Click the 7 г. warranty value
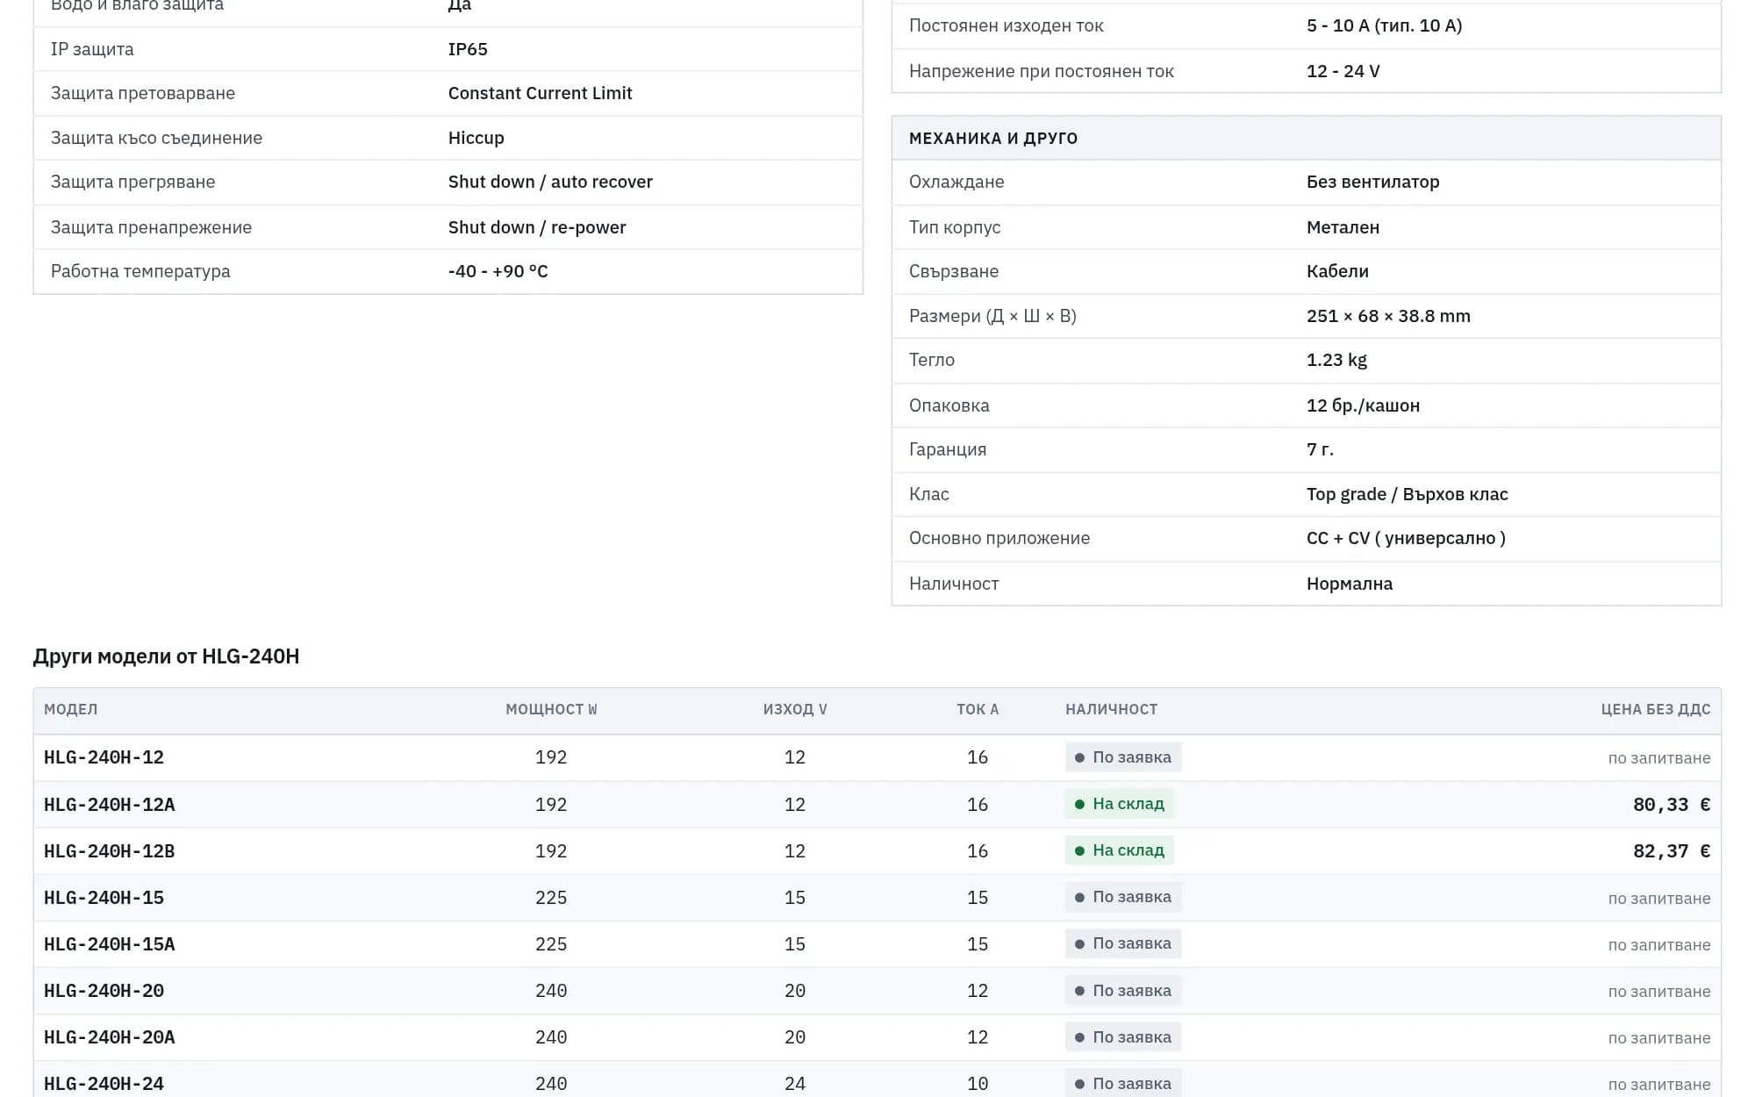The width and height of the screenshot is (1755, 1097). 1320,449
